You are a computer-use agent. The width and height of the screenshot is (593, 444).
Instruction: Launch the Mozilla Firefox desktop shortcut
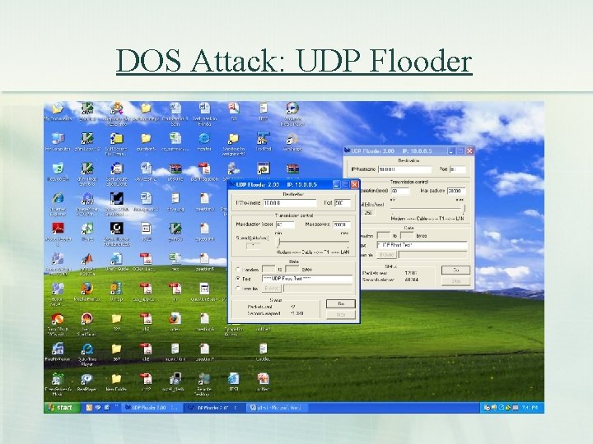click(87, 292)
